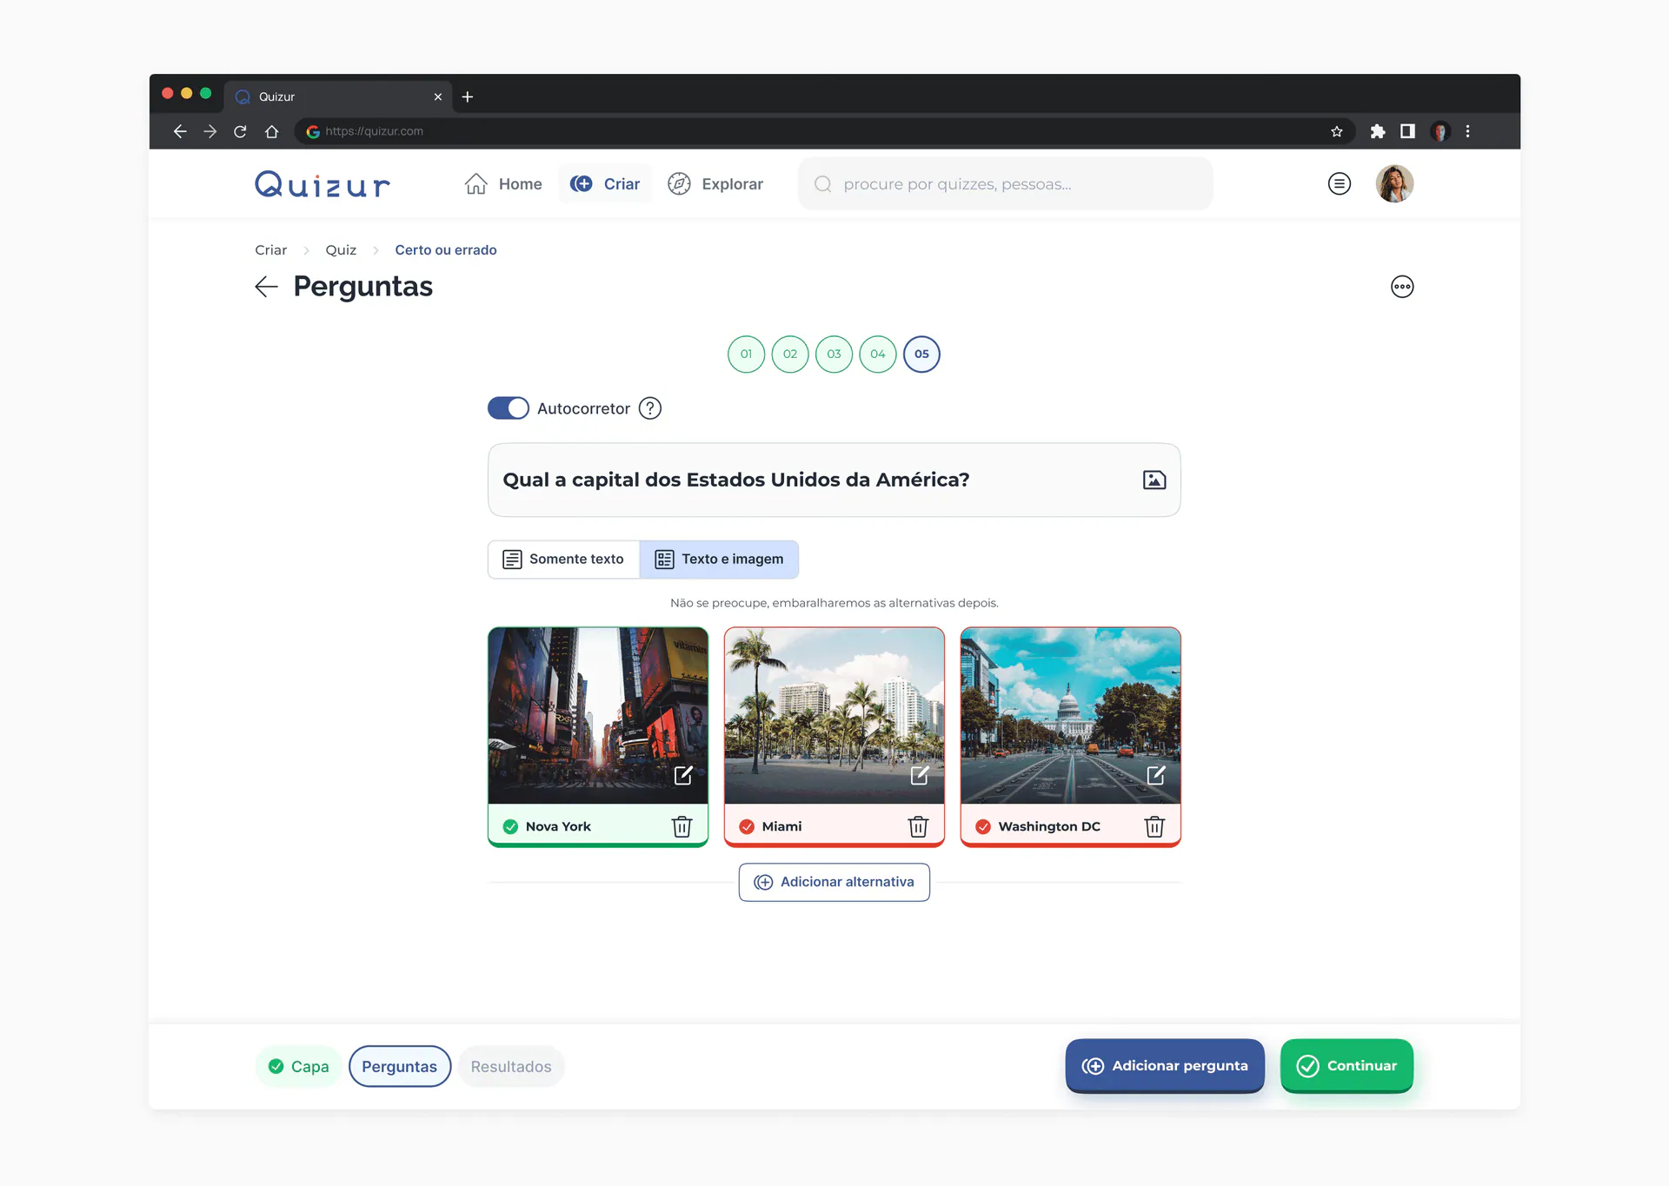
Task: Bookmark page with browser star icon
Action: 1337,131
